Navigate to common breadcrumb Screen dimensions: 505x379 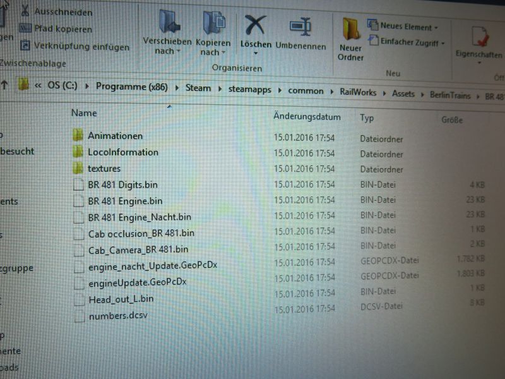pos(306,91)
